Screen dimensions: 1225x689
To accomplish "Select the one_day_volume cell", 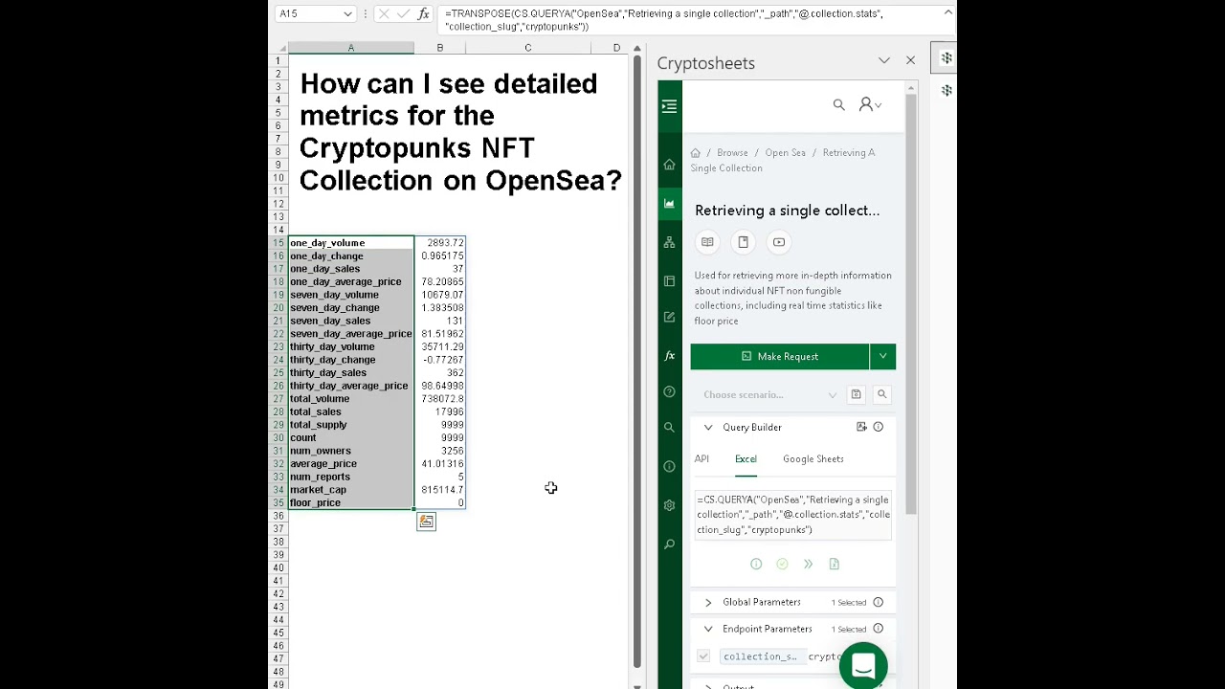I will click(351, 243).
